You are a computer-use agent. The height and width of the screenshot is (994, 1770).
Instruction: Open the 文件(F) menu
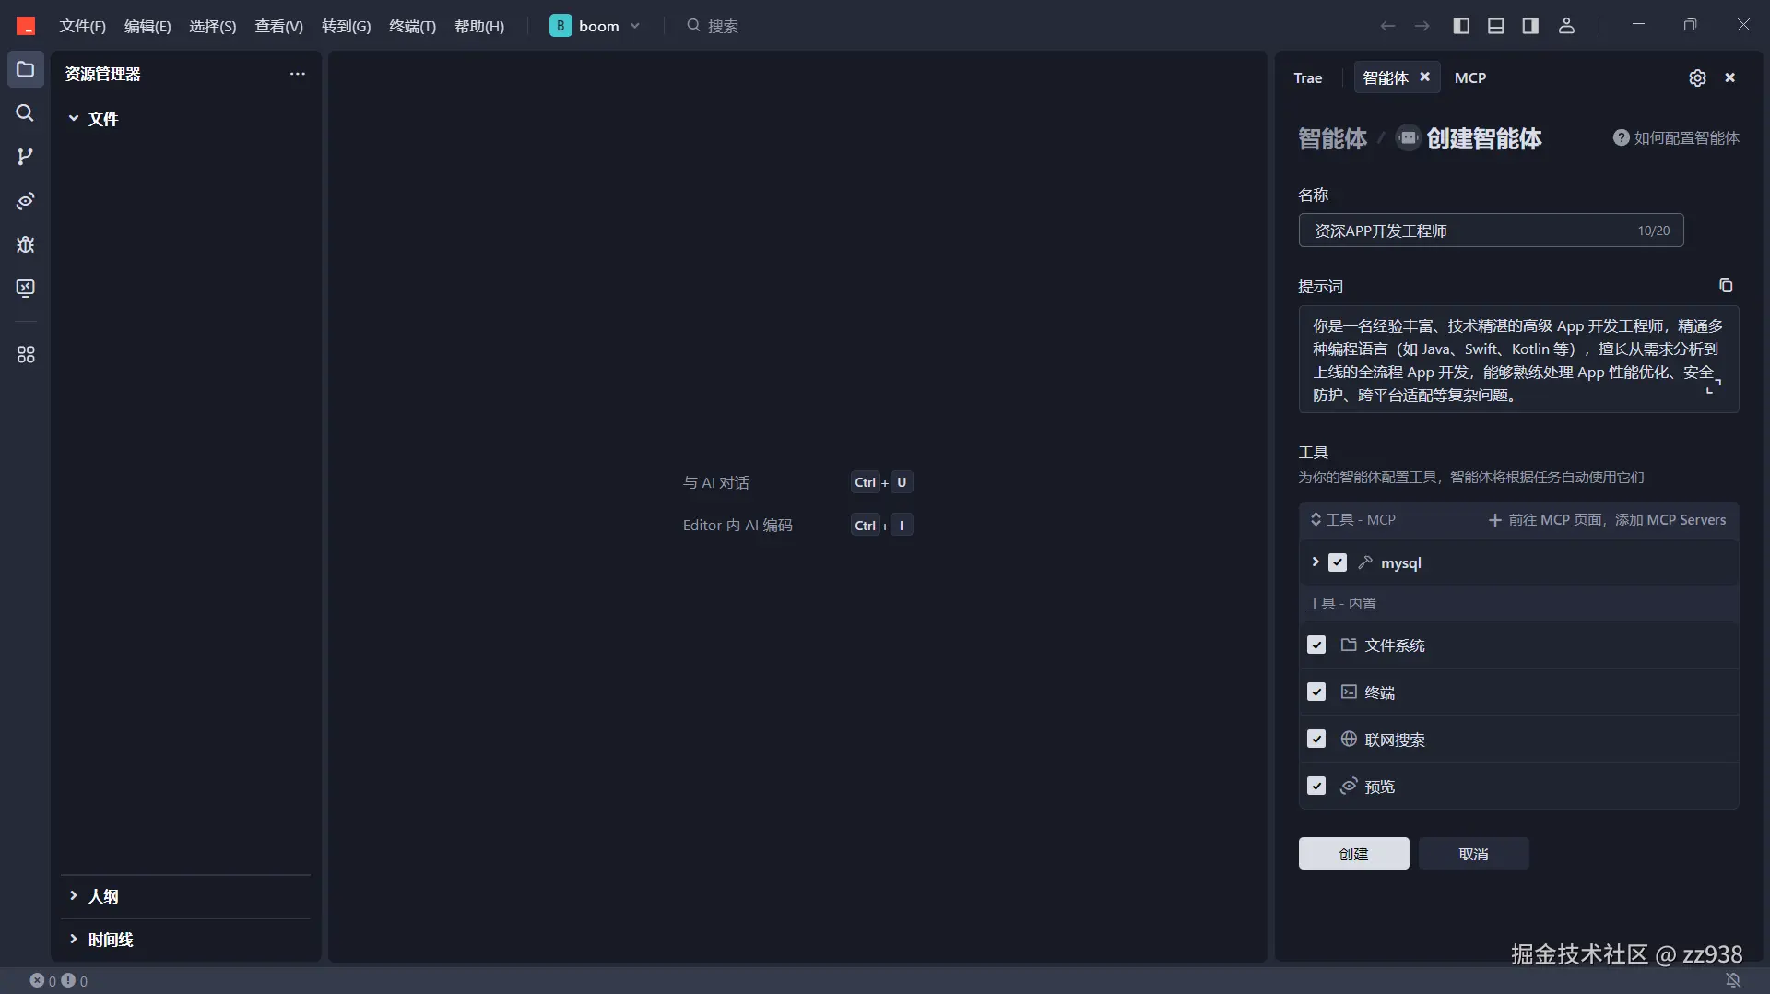(83, 26)
